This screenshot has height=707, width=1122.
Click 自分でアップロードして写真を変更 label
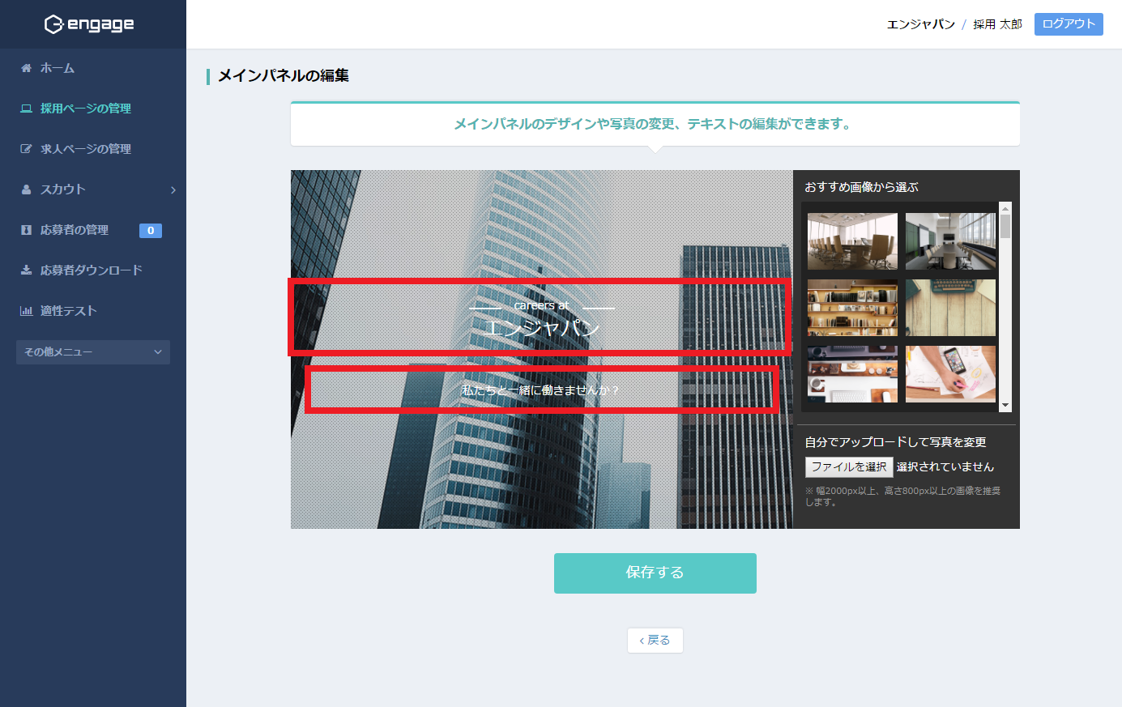click(x=895, y=442)
